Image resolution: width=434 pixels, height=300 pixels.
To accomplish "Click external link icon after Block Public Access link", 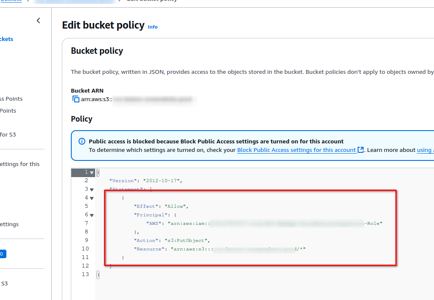I will pos(361,150).
